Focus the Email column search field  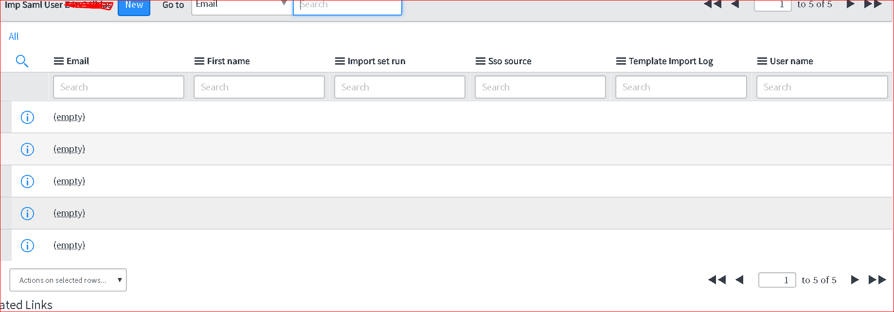pos(119,87)
